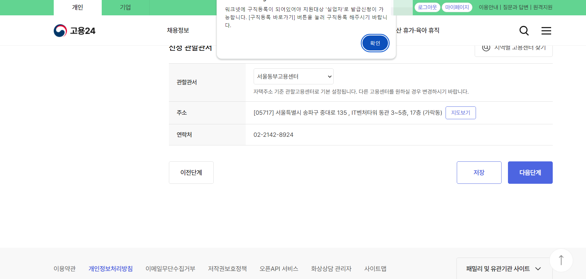Open 질문과 답변 link
Screen dimensions: 586x279
[x=515, y=7]
